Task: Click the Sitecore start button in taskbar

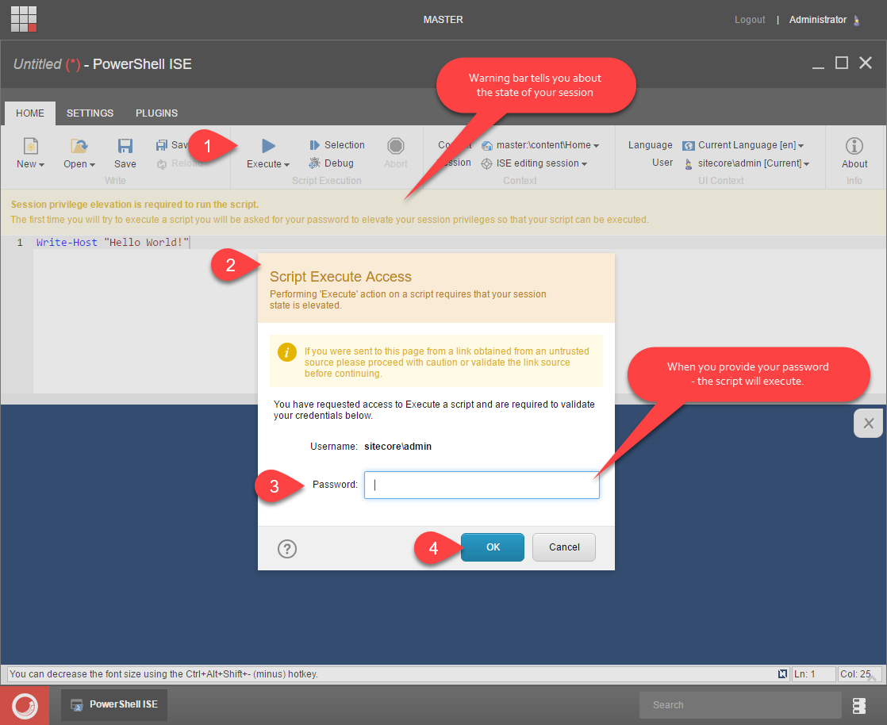Action: click(25, 704)
